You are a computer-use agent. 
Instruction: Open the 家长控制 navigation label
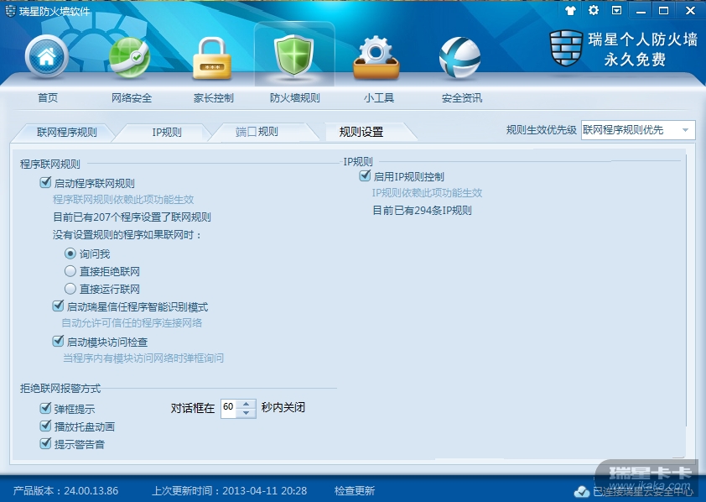pos(214,97)
